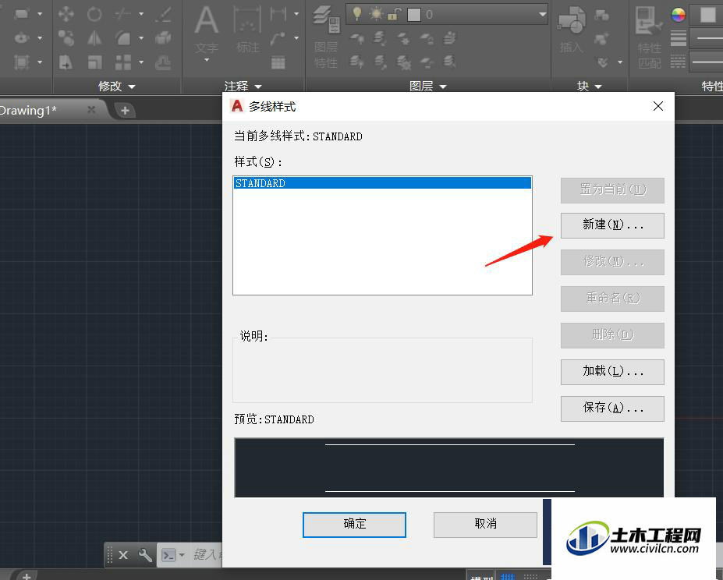
Task: Select the Array tool icon
Action: tap(122, 62)
